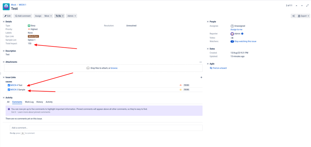Open Learn more about pinned comments

[34, 112]
